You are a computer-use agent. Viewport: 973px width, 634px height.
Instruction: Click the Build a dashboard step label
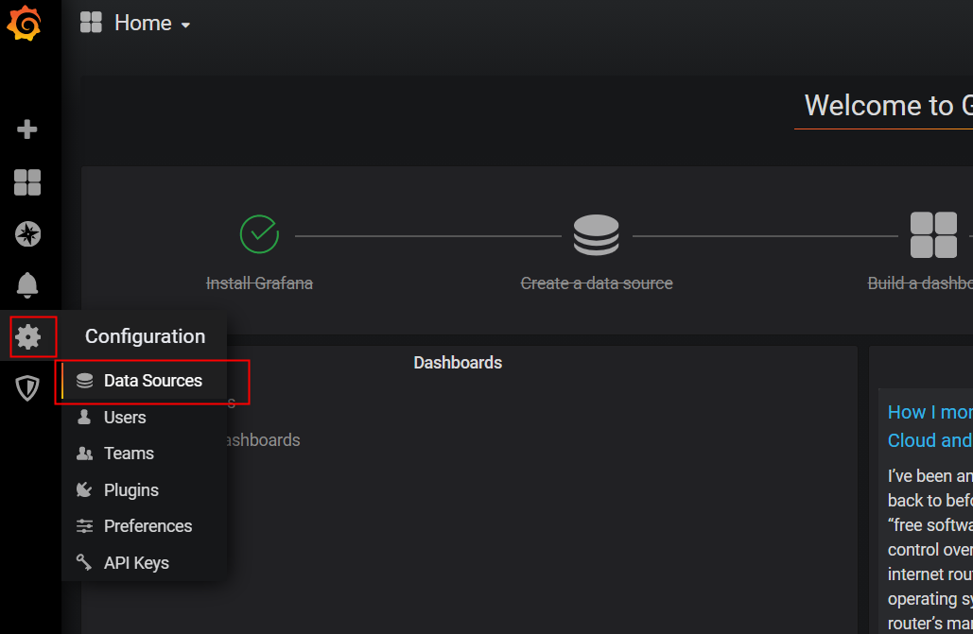point(920,283)
